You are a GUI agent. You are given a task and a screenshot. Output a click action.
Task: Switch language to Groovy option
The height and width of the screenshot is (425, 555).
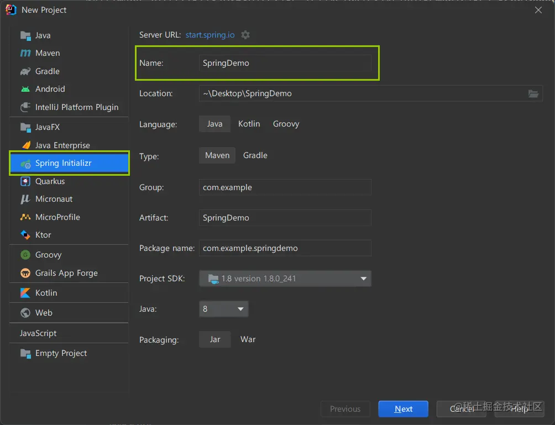pos(286,124)
